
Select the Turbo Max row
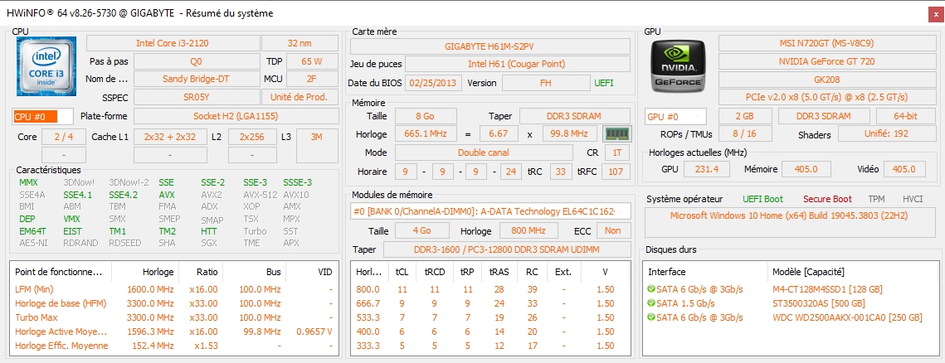[x=173, y=317]
